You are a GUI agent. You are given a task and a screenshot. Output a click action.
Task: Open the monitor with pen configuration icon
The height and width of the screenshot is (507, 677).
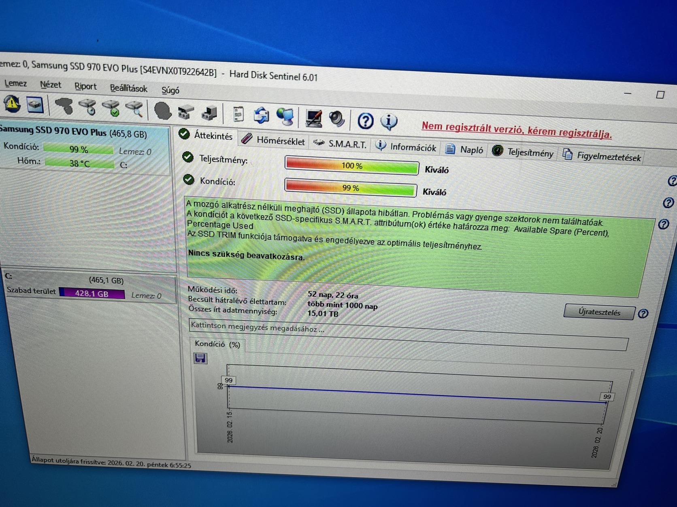[x=314, y=118]
